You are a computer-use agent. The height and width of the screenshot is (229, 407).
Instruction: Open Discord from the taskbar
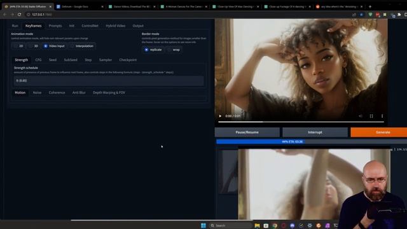[x=293, y=225]
